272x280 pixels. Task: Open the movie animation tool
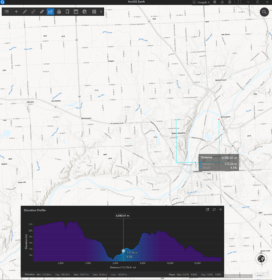click(76, 11)
